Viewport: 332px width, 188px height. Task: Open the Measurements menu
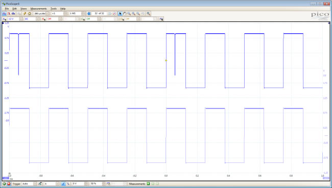[x=38, y=9]
